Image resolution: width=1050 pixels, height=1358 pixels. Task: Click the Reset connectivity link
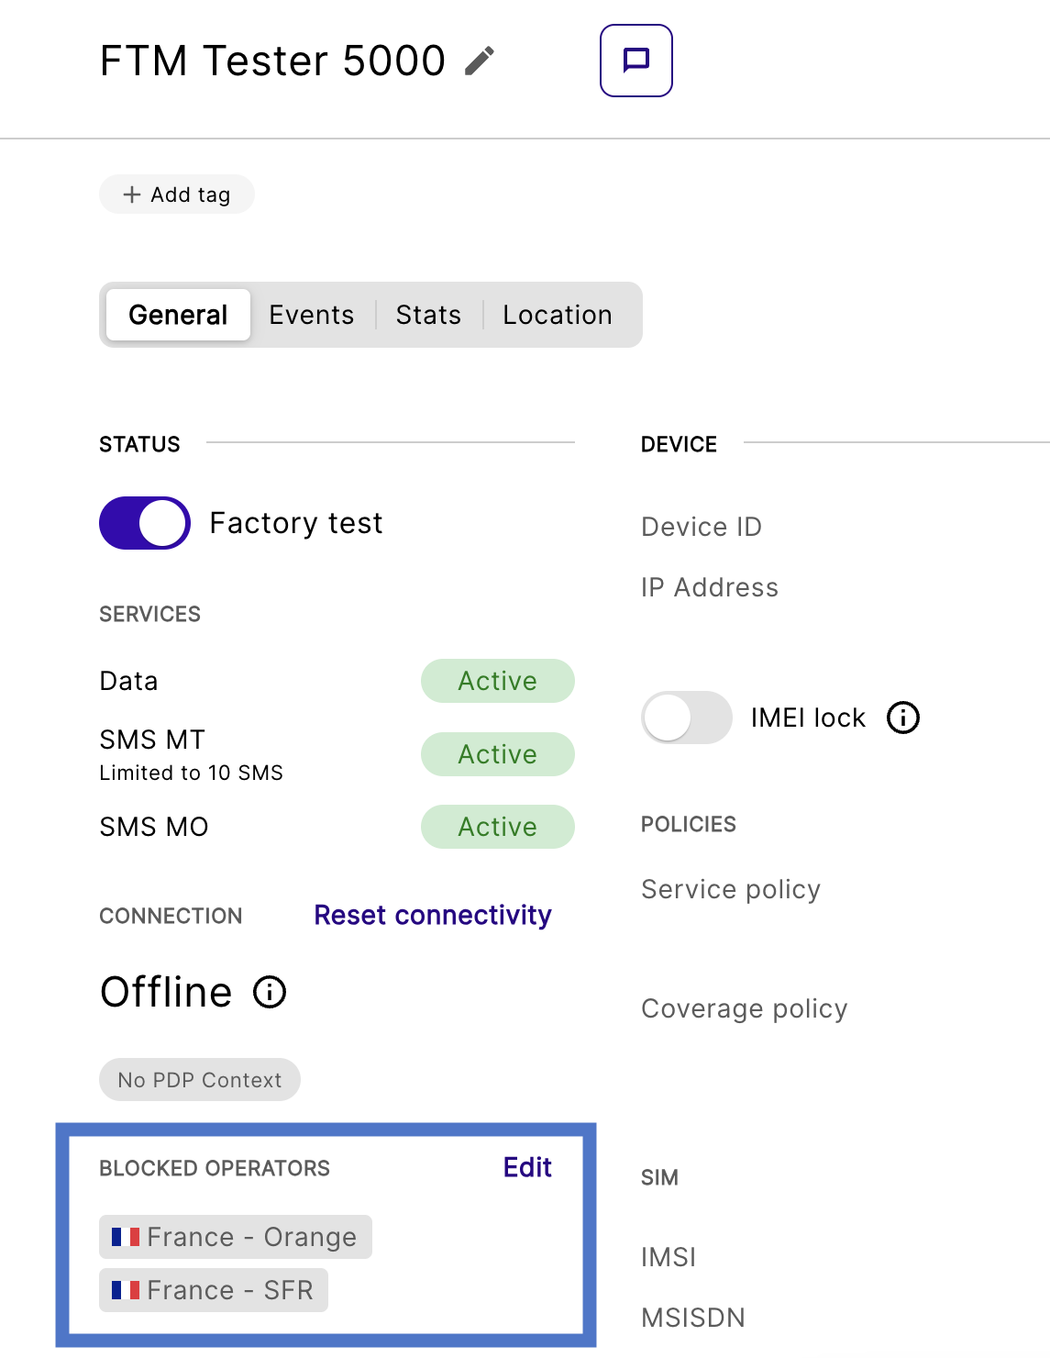(432, 915)
